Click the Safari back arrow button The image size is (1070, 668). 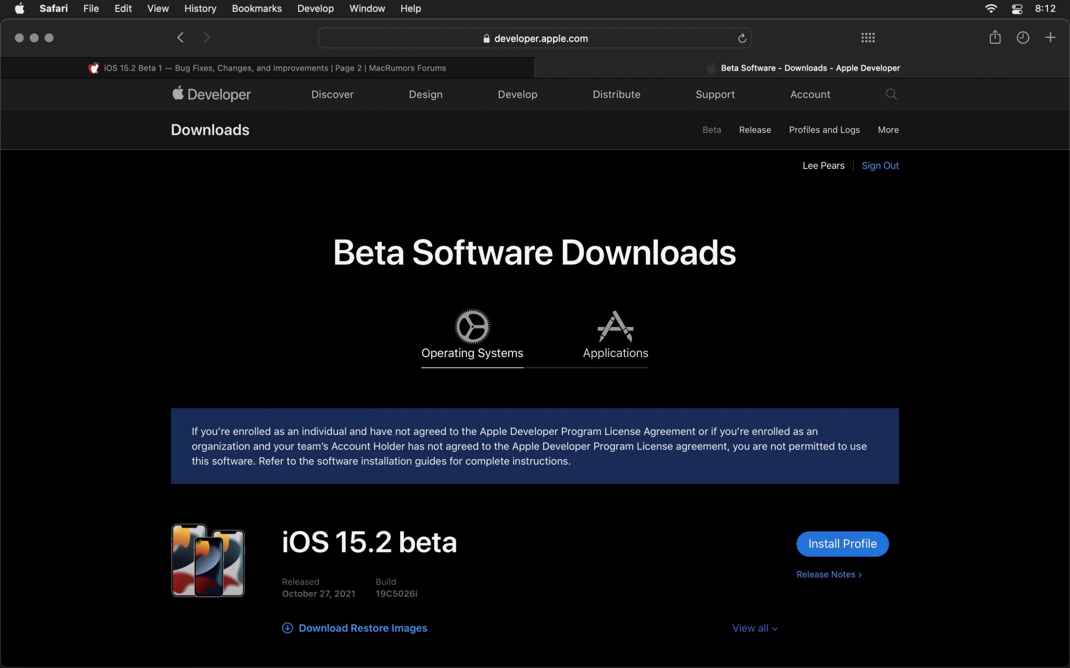(180, 37)
